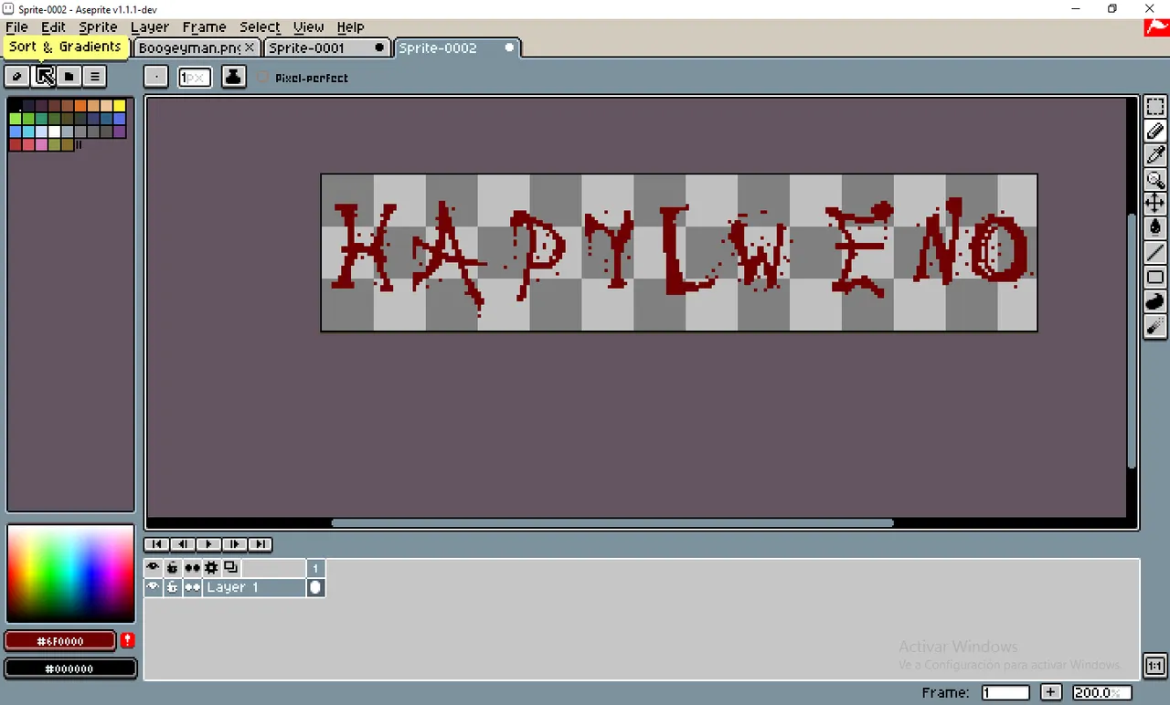1170x705 pixels.
Task: Open the File menu
Action: (16, 27)
